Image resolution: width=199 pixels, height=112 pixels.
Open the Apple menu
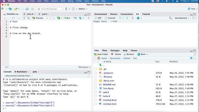click(4, 1)
